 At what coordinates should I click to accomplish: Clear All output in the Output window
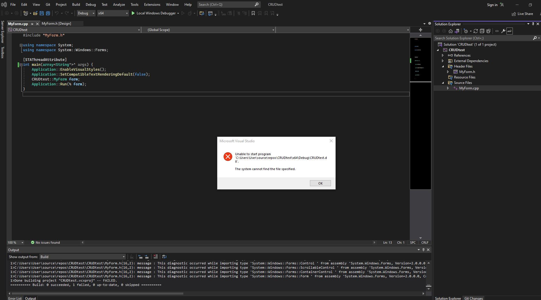(x=155, y=257)
